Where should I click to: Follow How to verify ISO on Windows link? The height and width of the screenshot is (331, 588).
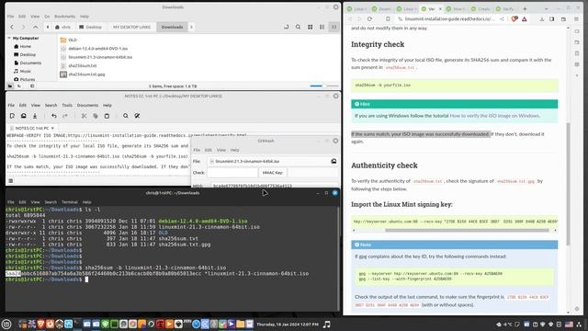point(494,116)
